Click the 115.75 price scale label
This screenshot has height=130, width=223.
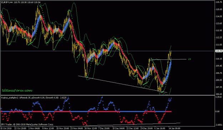pyautogui.click(x=219, y=2)
